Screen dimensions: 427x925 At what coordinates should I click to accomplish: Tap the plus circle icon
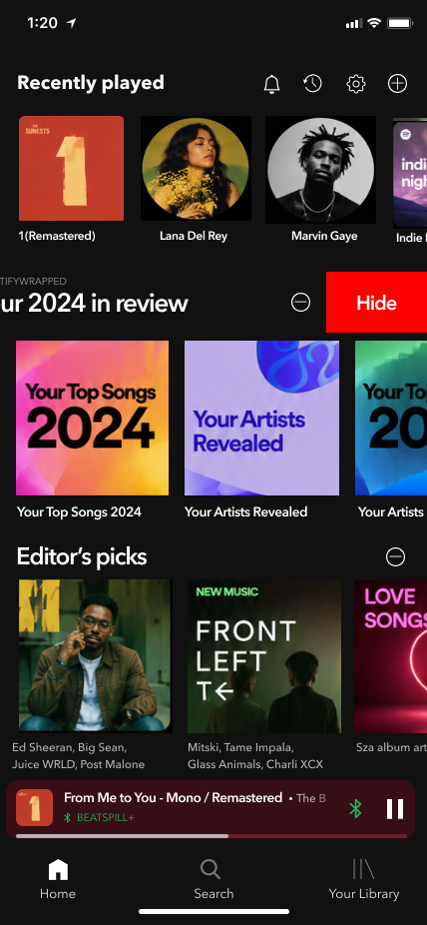pyautogui.click(x=397, y=84)
